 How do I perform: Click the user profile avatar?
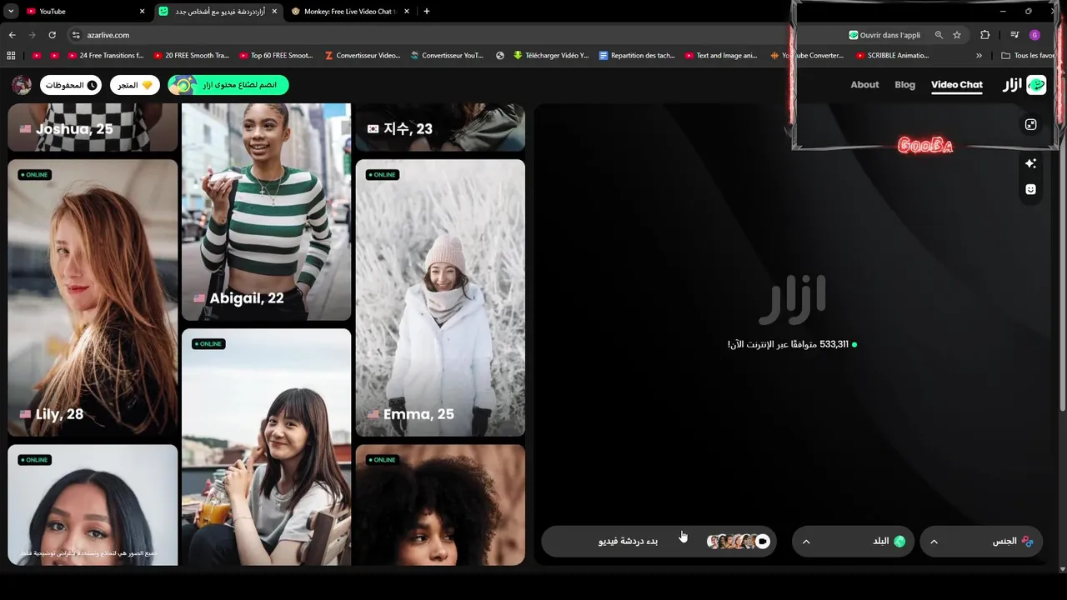22,85
